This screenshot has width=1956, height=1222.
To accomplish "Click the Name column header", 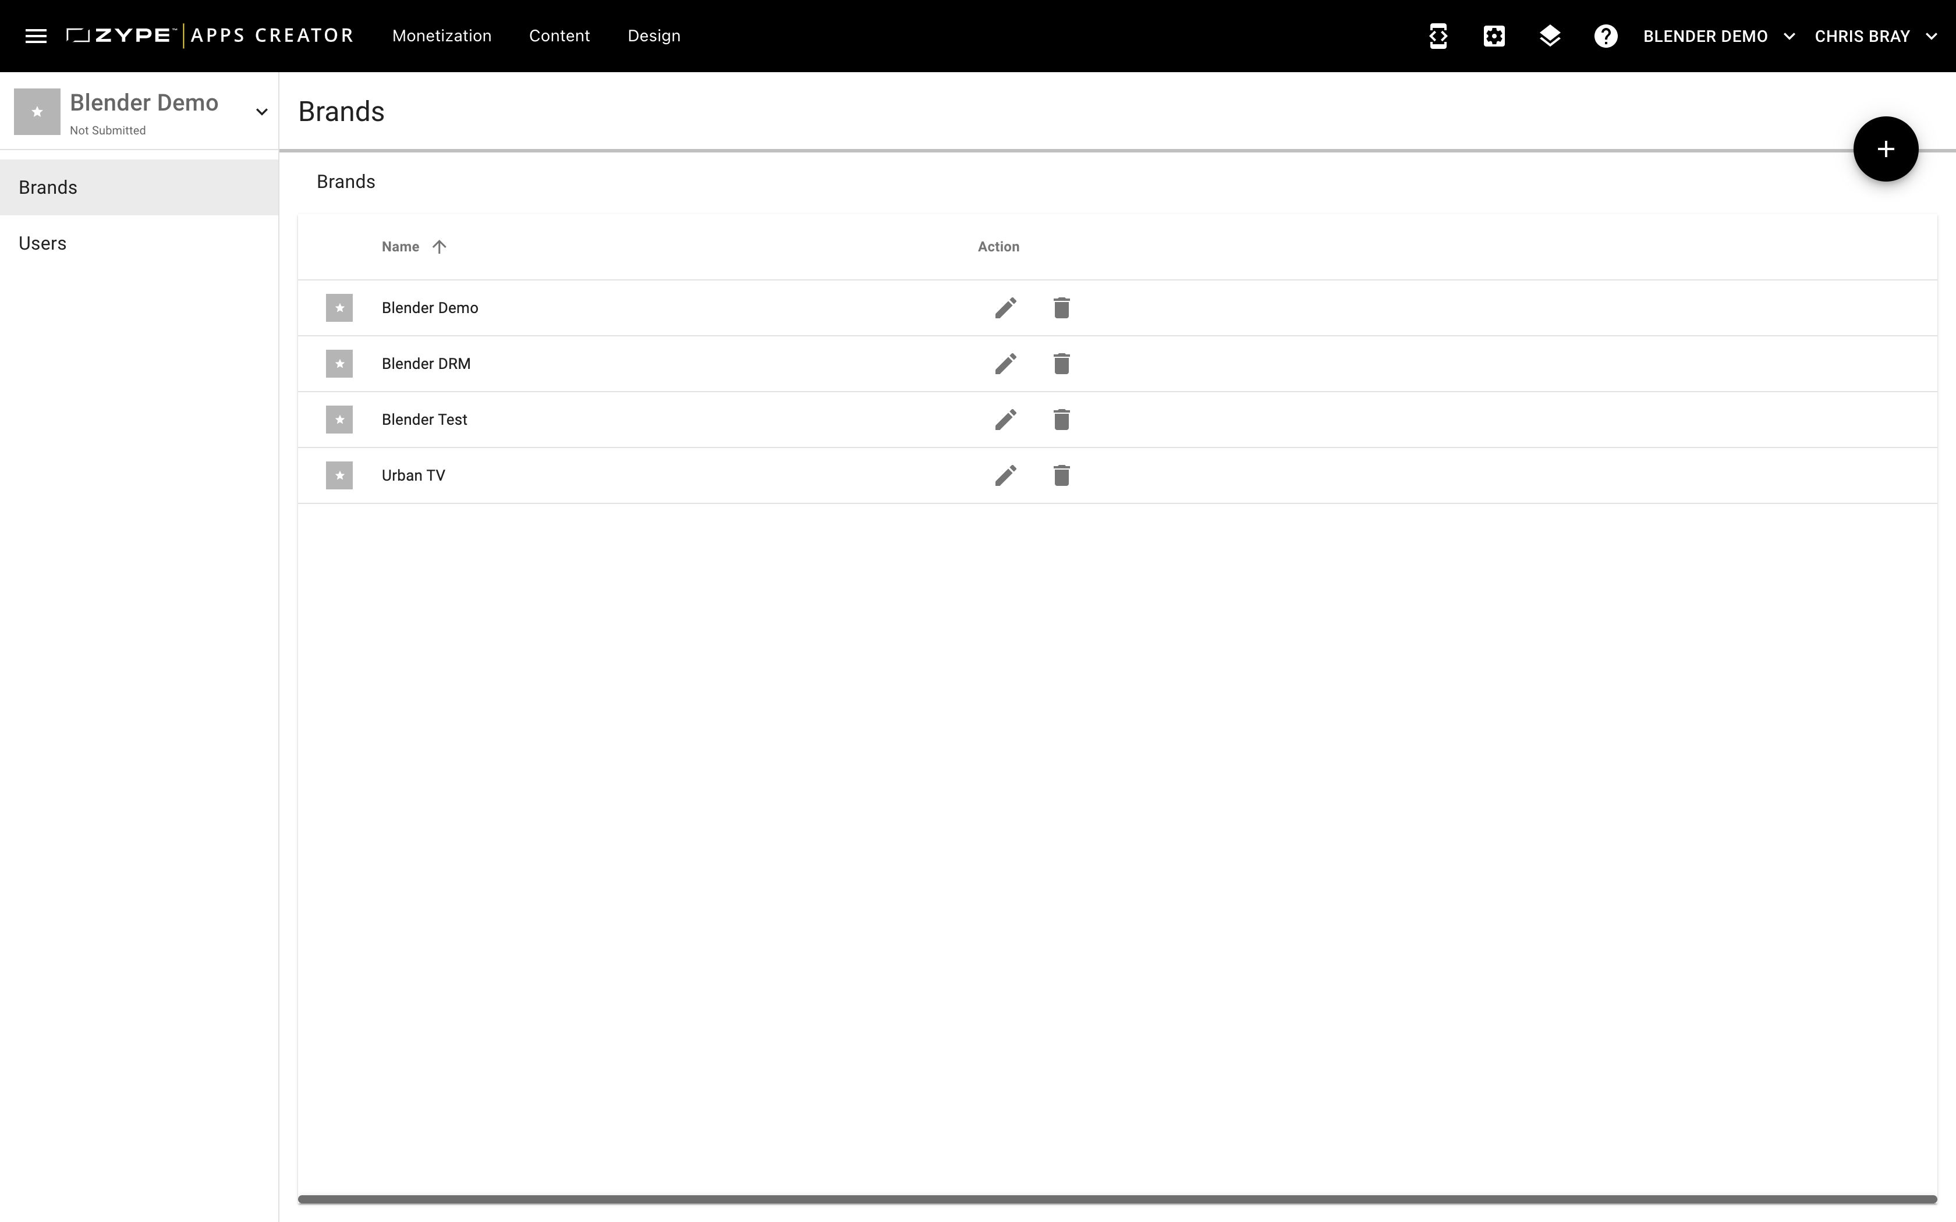I will [x=400, y=247].
